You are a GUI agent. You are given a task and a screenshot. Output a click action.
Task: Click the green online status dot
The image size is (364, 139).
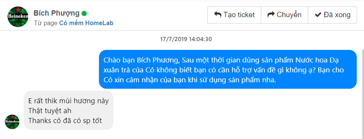click(x=84, y=14)
